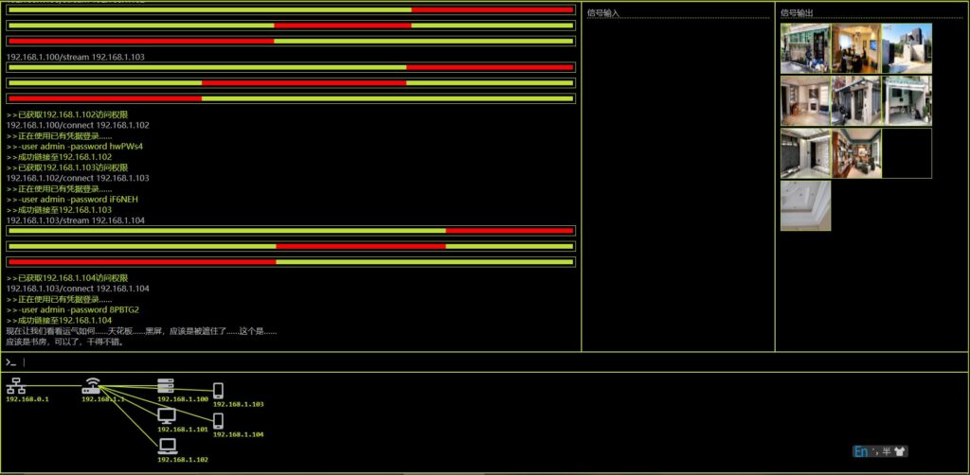Select the desktop monitor icon 192.168.1.101

pos(167,415)
